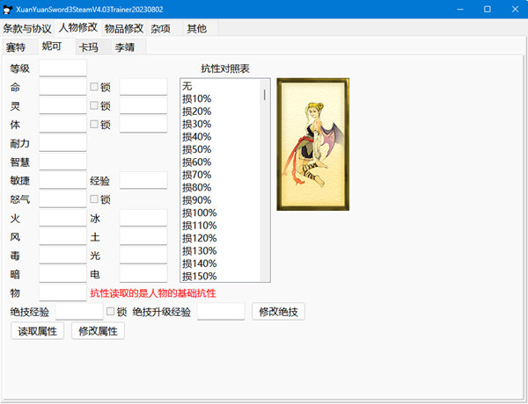Focus the 绝技经验 input field

79,312
